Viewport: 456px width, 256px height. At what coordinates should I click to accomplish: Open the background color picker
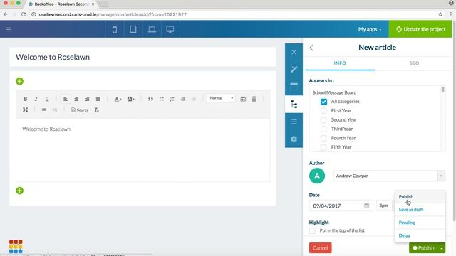point(130,99)
